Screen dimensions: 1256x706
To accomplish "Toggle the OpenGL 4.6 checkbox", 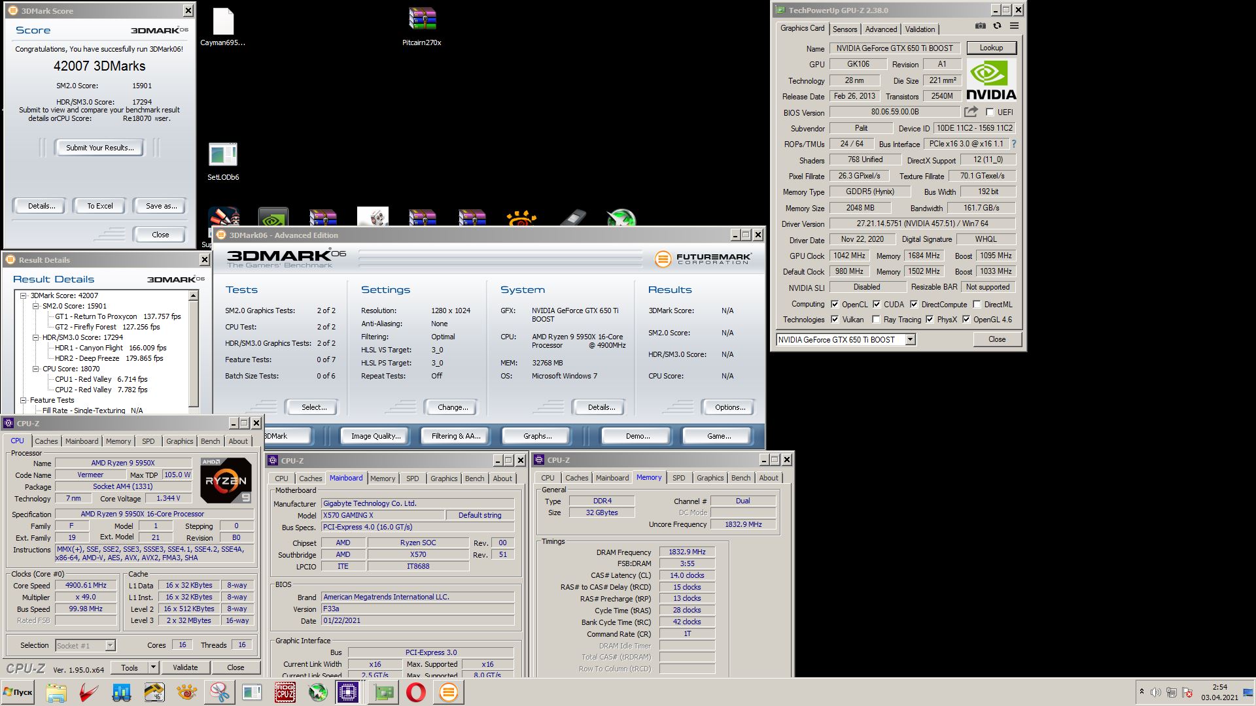I will click(966, 319).
